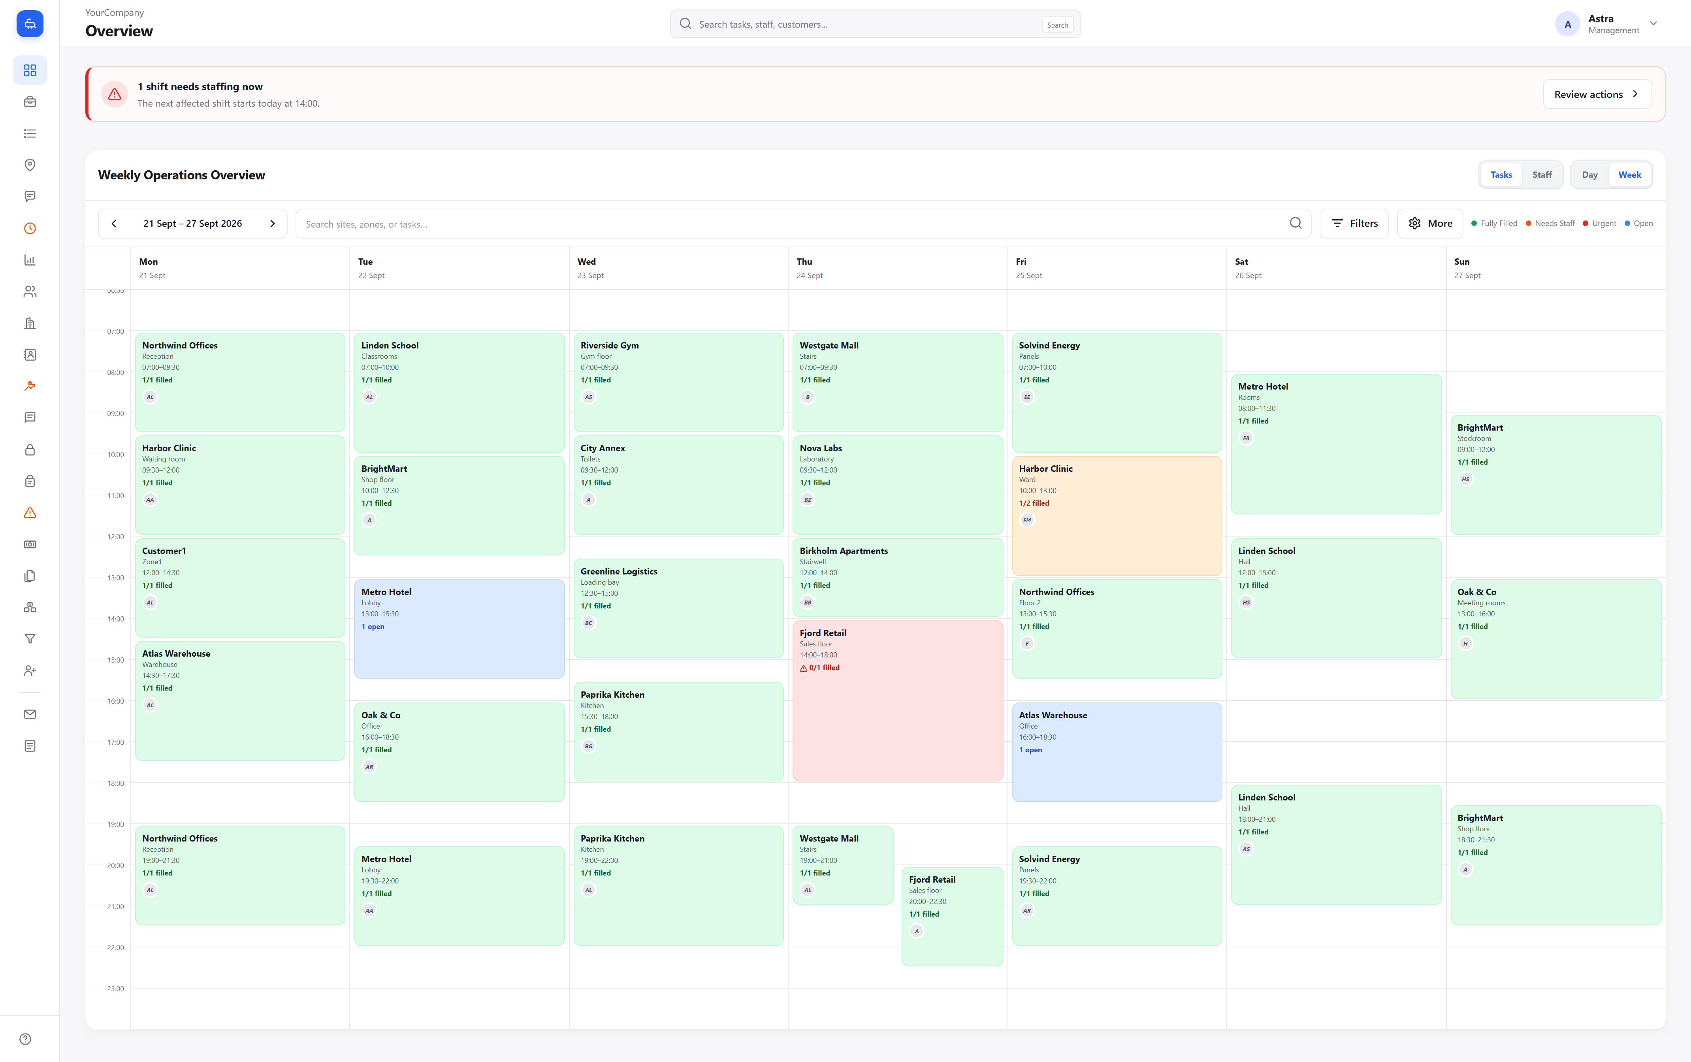Open the Filters dropdown

pyautogui.click(x=1354, y=223)
